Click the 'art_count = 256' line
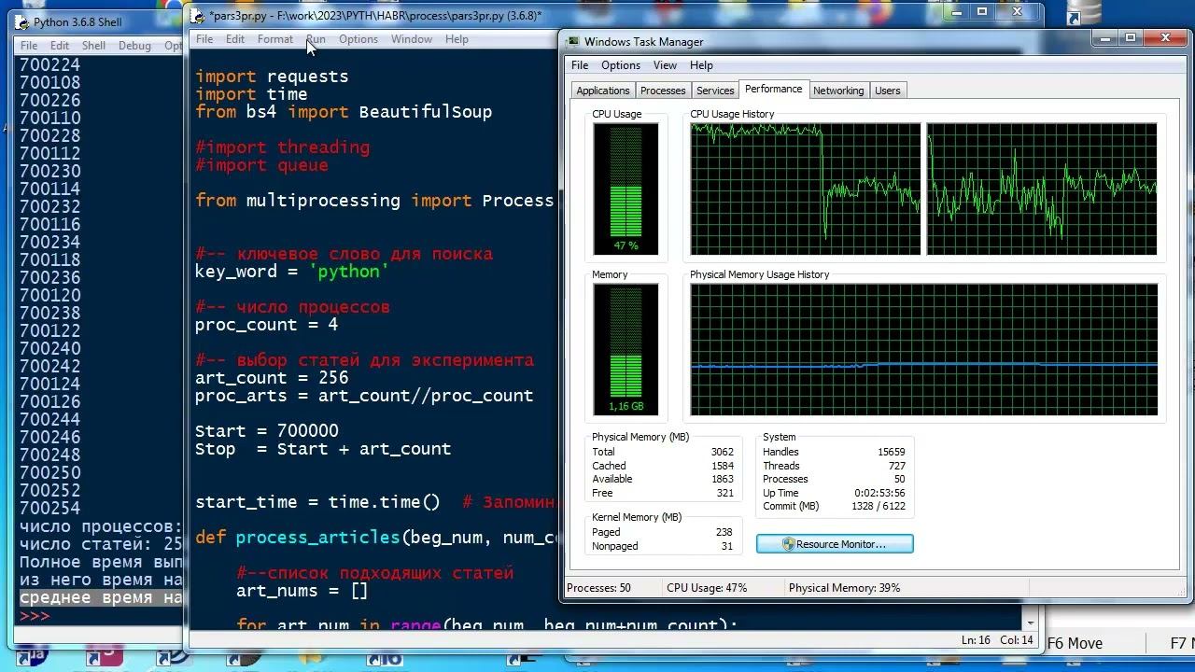 click(x=272, y=378)
